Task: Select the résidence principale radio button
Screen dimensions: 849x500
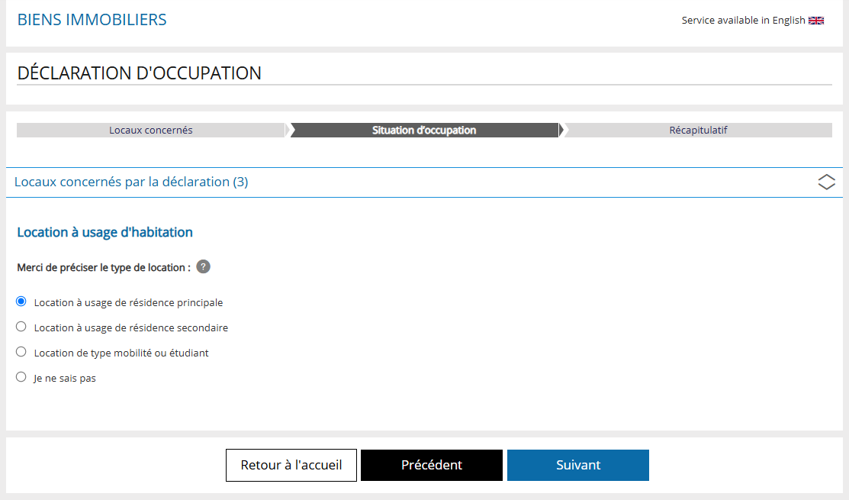Action: coord(21,302)
